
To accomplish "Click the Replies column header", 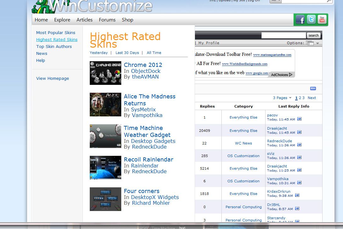I will pos(207,106).
